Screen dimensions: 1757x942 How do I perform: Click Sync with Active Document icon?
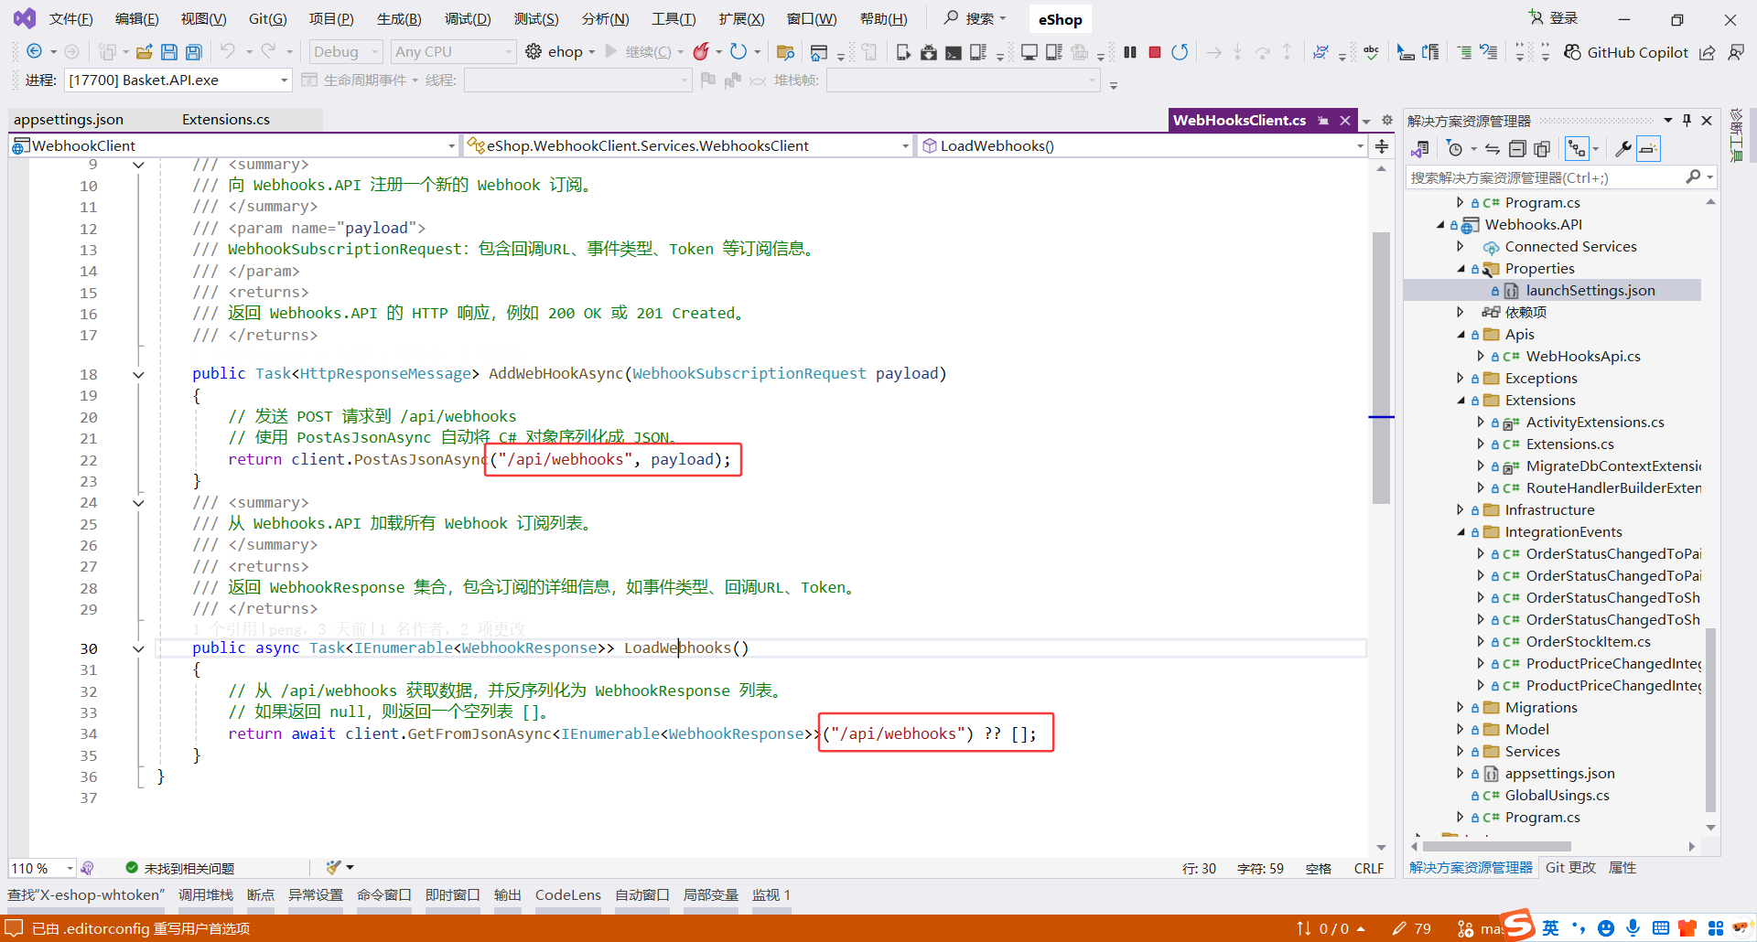pyautogui.click(x=1493, y=148)
